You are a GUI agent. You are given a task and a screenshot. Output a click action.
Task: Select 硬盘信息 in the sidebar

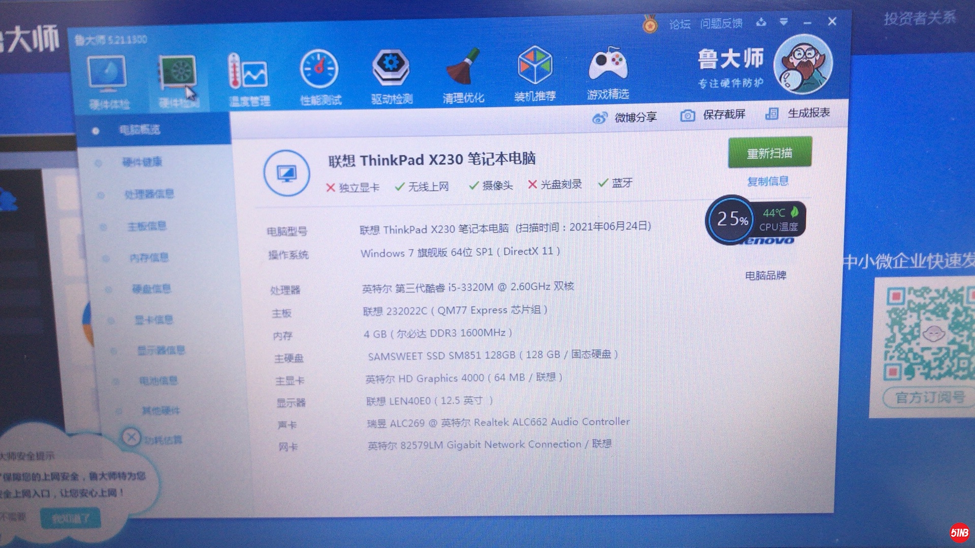coord(151,289)
